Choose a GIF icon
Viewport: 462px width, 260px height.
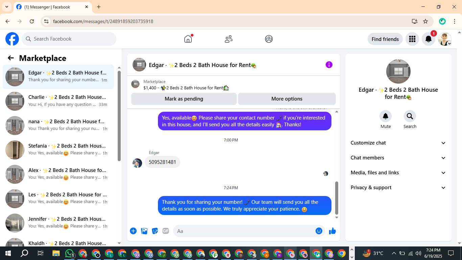(x=166, y=231)
